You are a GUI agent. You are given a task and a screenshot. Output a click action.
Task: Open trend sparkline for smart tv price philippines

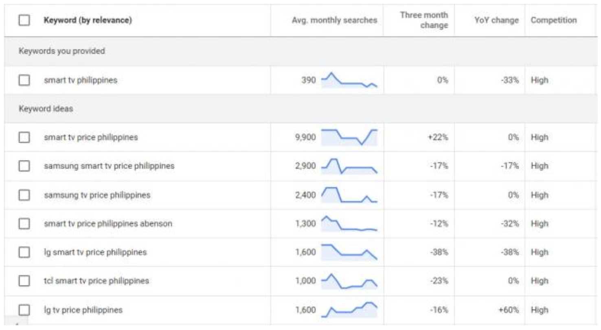[349, 138]
